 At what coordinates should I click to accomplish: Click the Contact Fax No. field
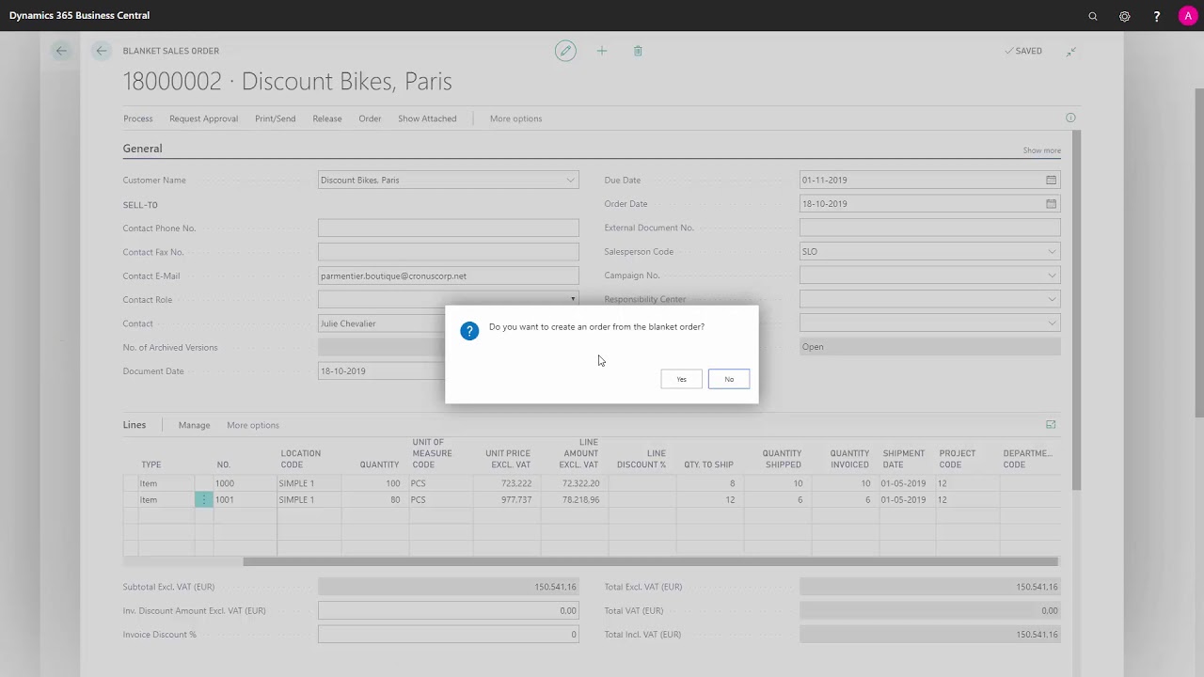[448, 252]
